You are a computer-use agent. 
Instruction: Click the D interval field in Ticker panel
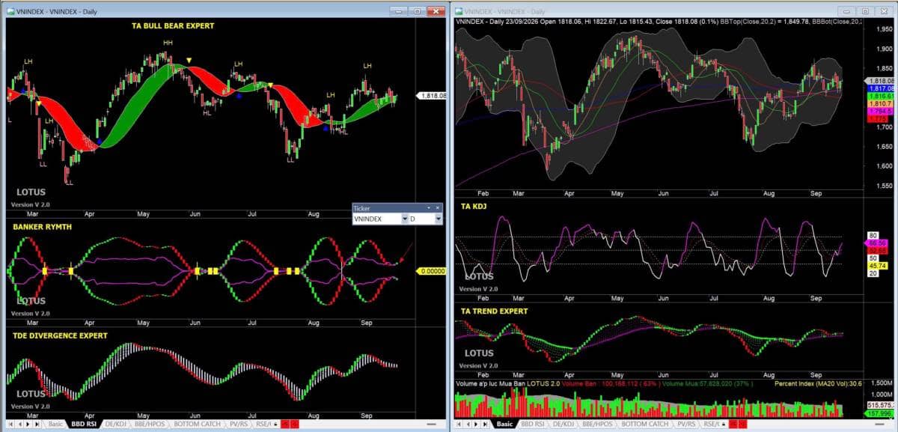click(421, 219)
